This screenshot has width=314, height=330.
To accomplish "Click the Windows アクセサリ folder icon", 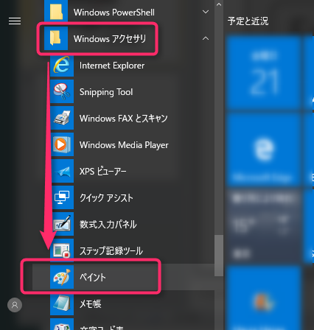I will point(56,38).
